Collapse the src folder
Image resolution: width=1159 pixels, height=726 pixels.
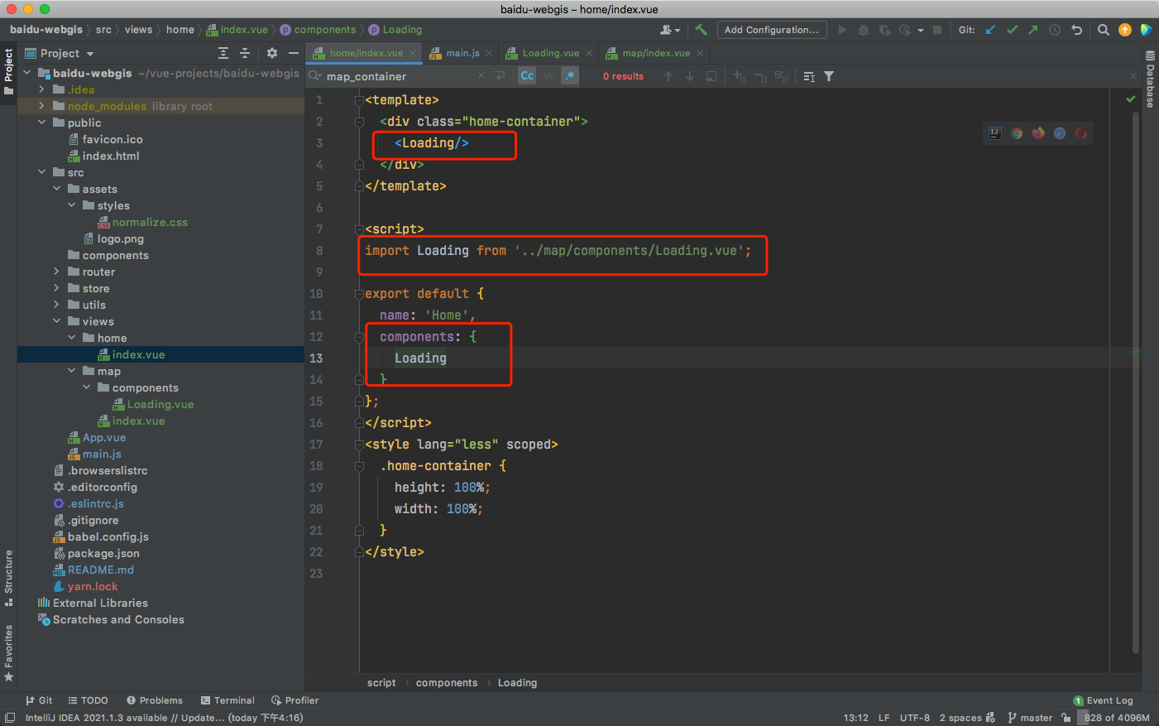pyautogui.click(x=42, y=172)
